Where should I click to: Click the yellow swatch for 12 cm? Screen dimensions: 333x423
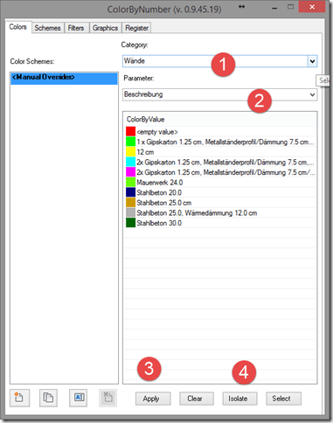click(130, 152)
